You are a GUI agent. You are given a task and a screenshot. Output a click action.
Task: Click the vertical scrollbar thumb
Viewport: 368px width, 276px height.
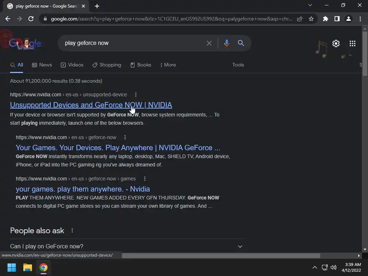365,54
